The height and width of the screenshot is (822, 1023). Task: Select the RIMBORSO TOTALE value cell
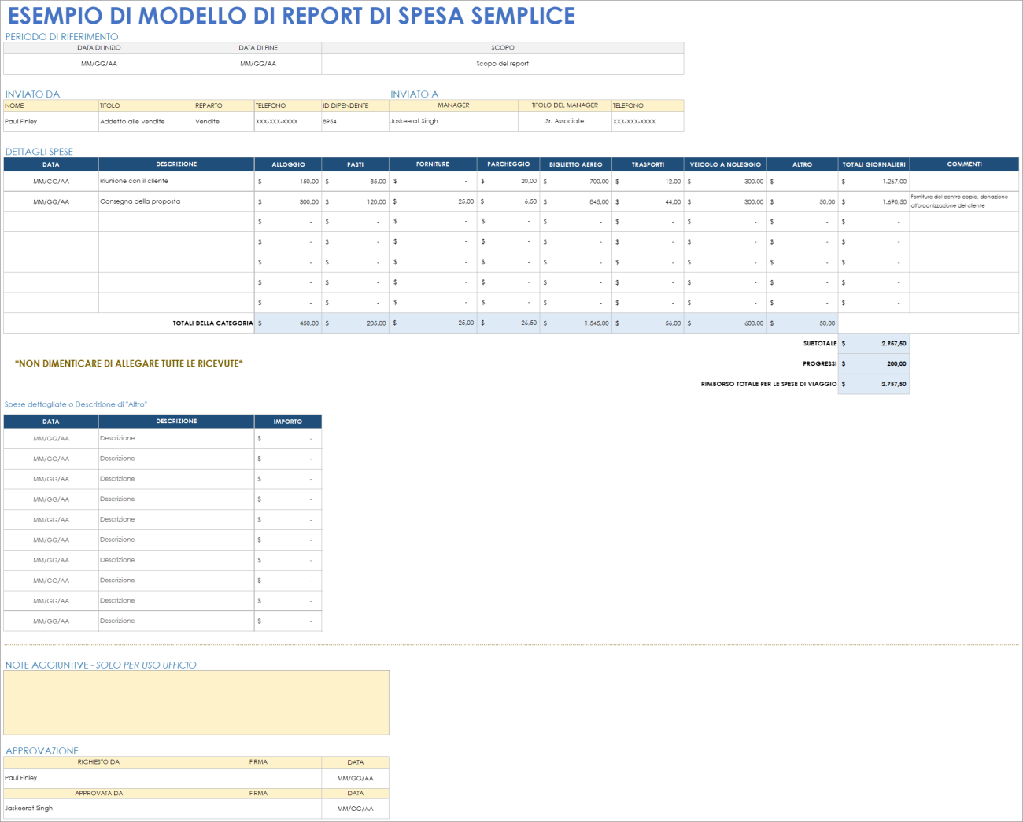(x=873, y=385)
